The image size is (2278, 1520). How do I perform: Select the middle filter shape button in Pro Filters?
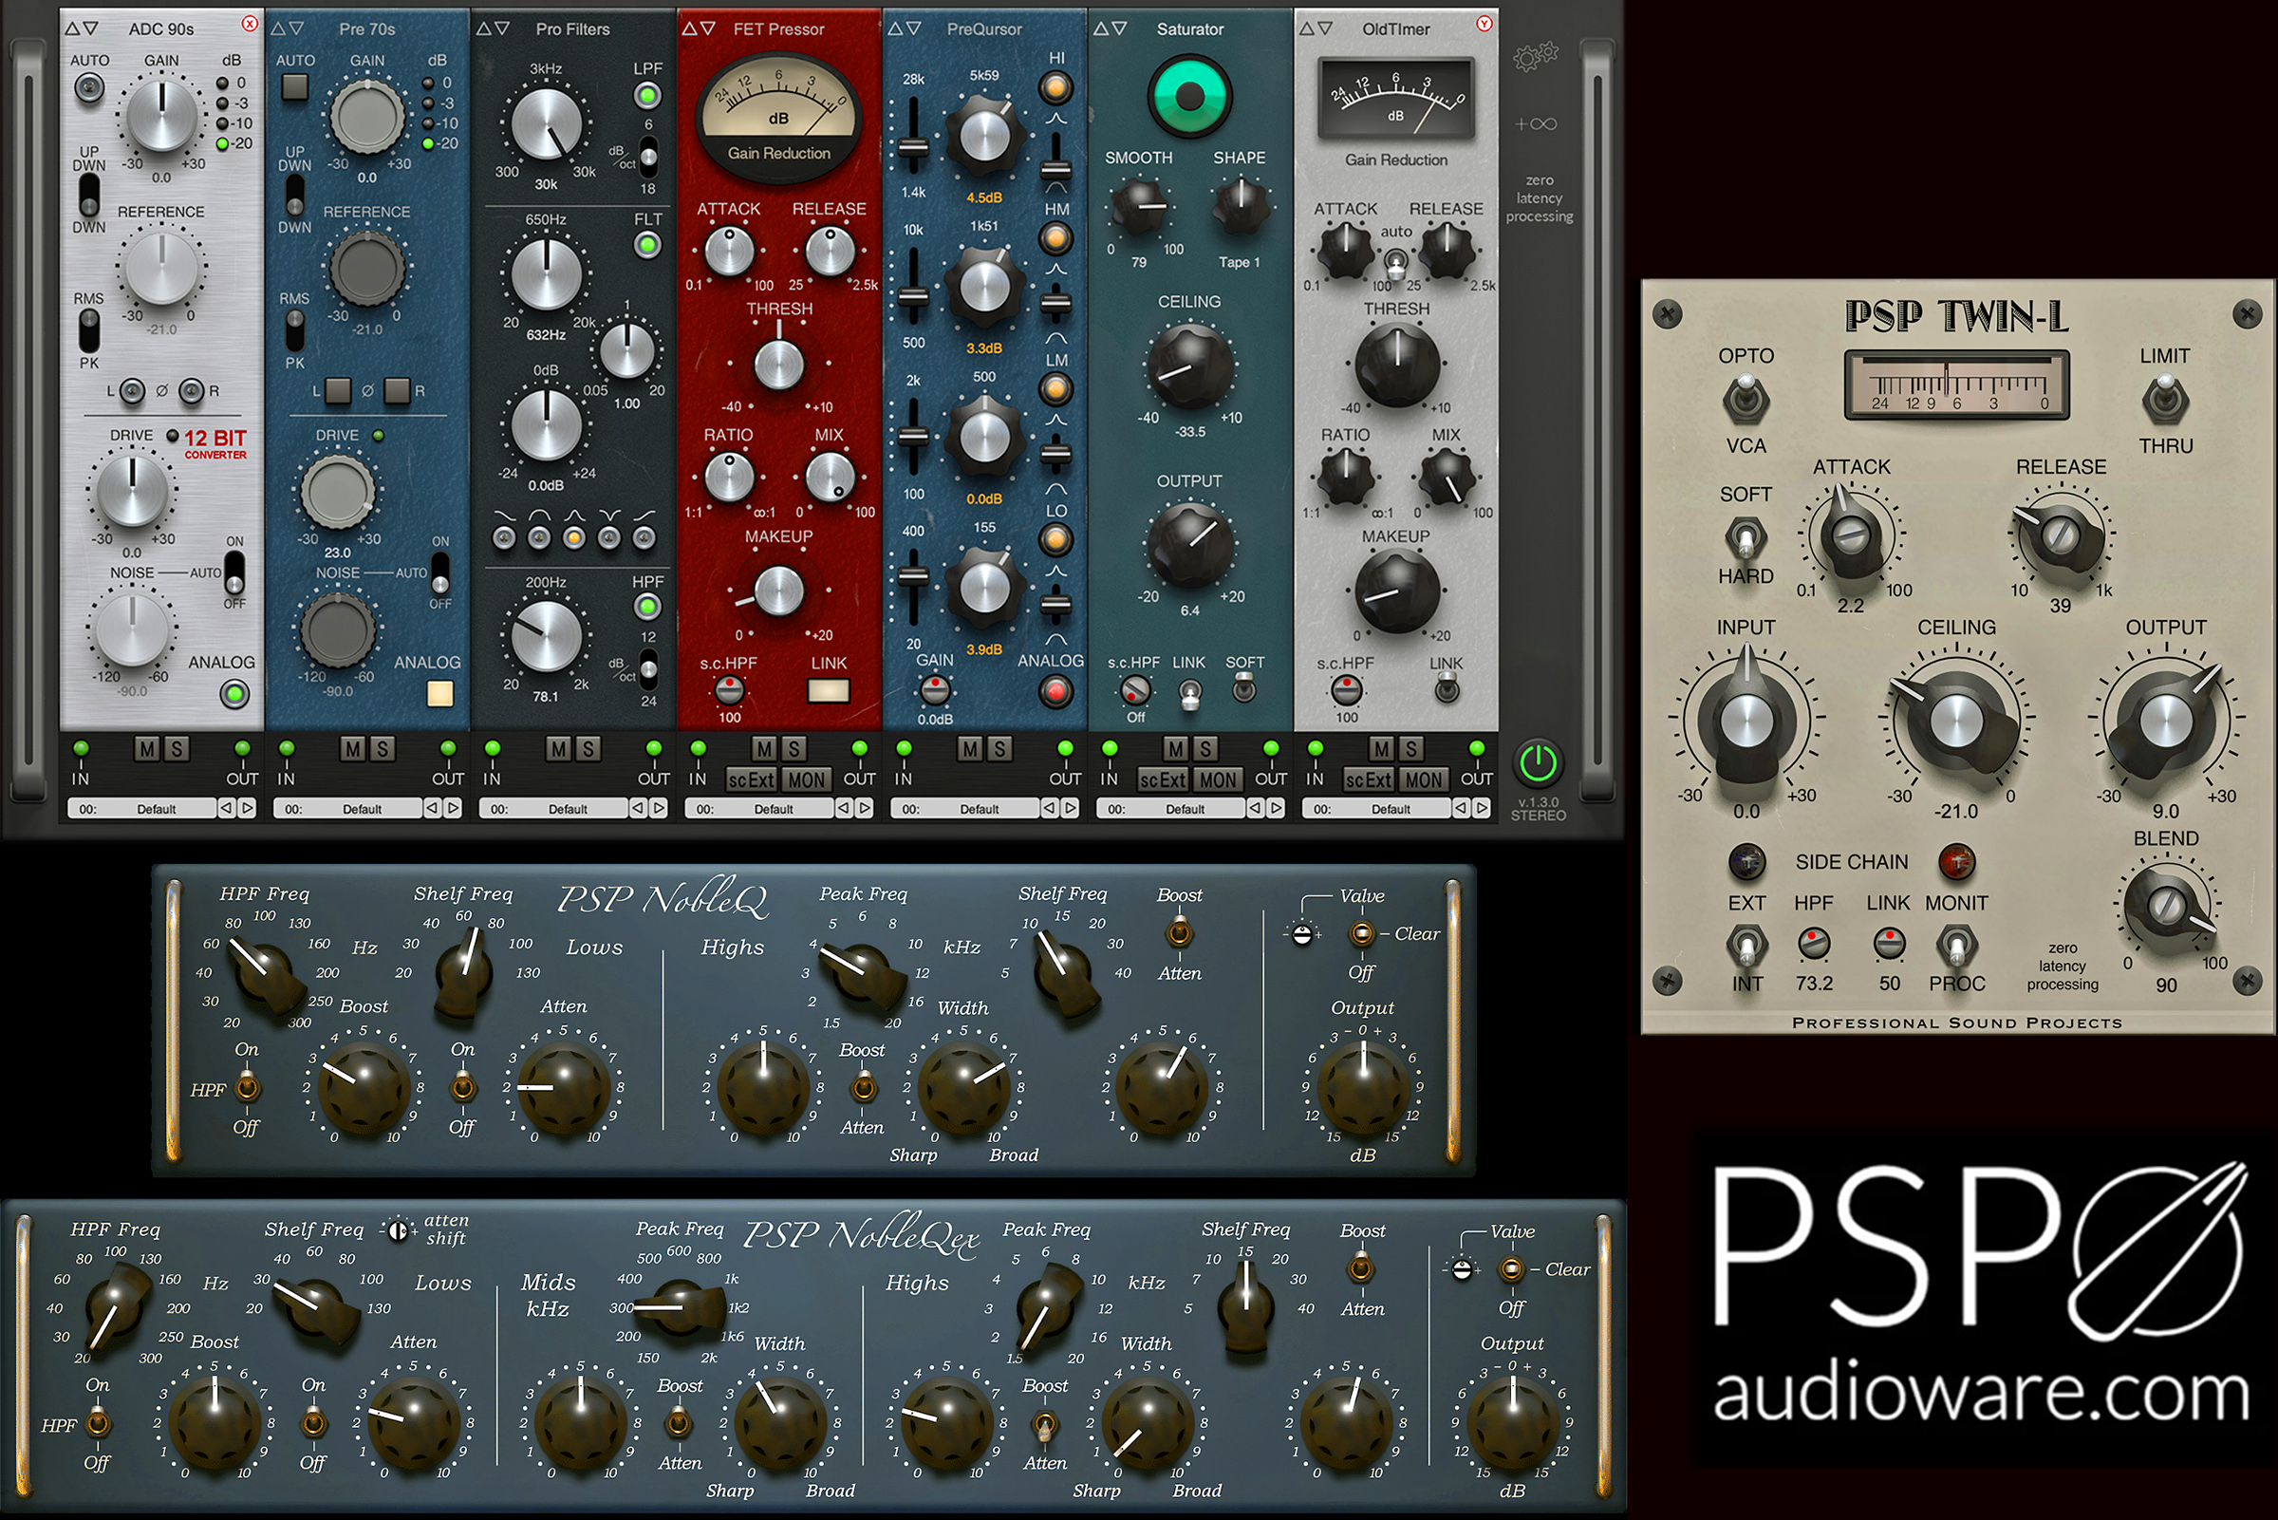(x=573, y=538)
